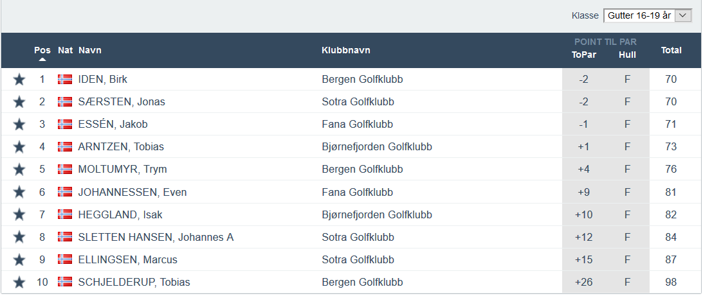703x296 pixels.
Task: Click Hull column header
Action: [x=627, y=55]
